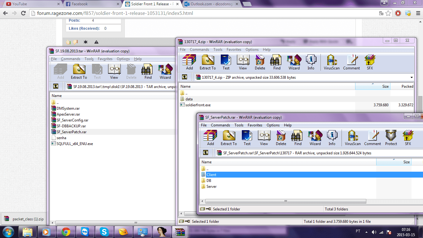Click Find in 130717_4.zip toolbar
This screenshot has height=238, width=423.
point(277,62)
